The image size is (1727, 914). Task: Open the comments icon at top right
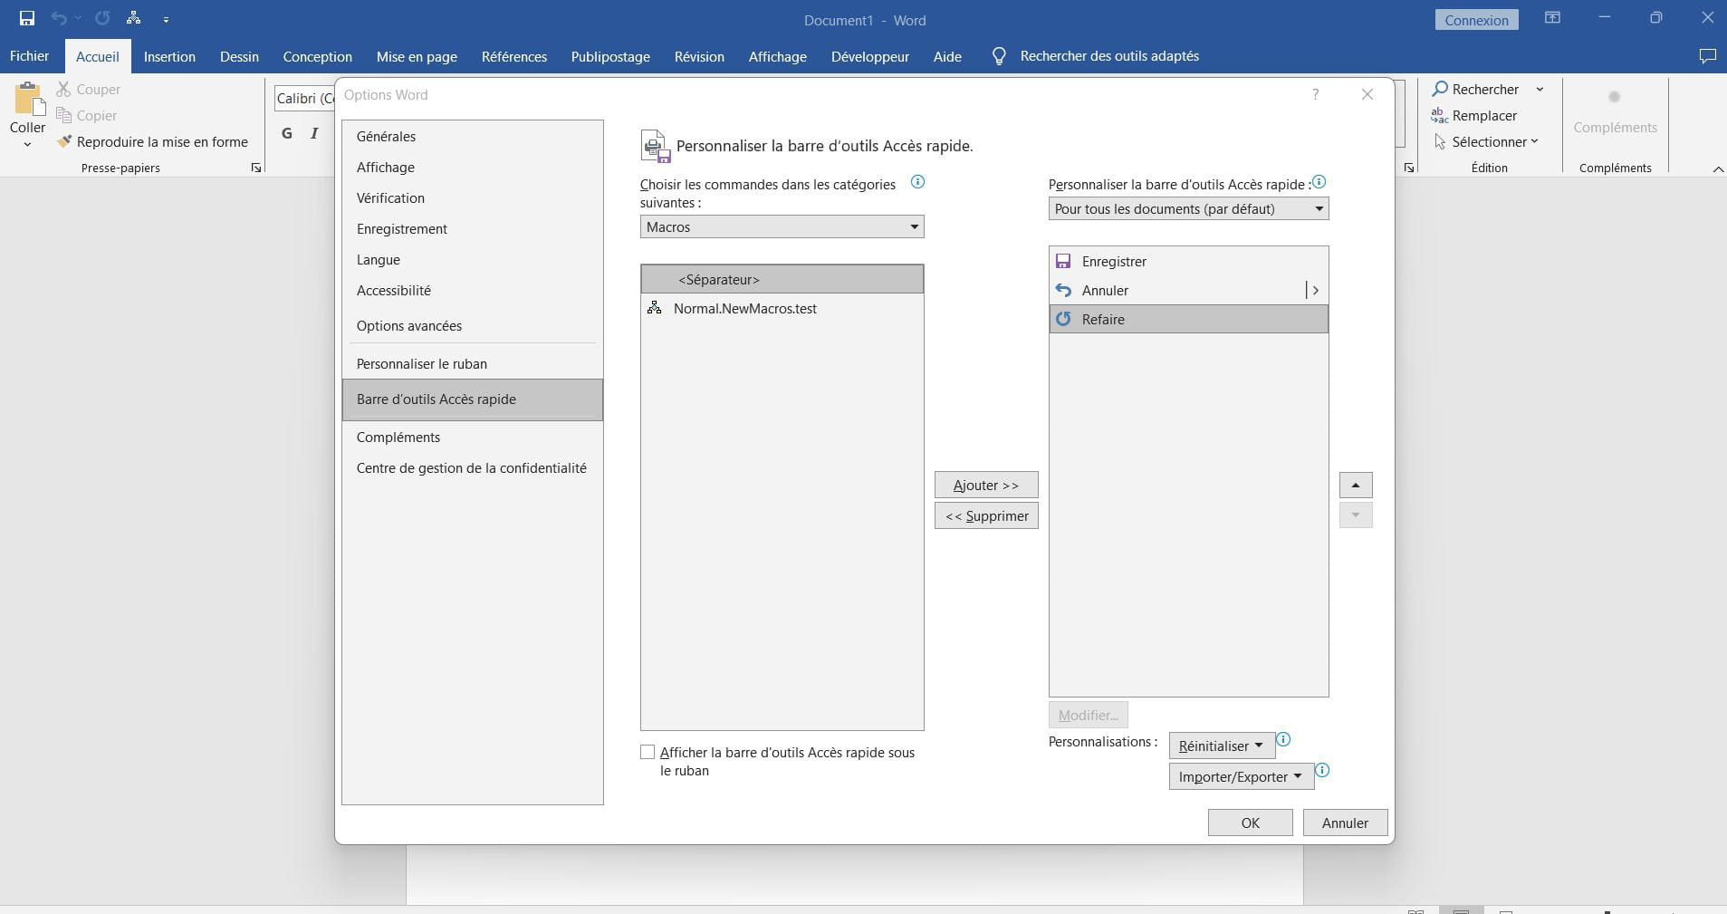click(1707, 56)
